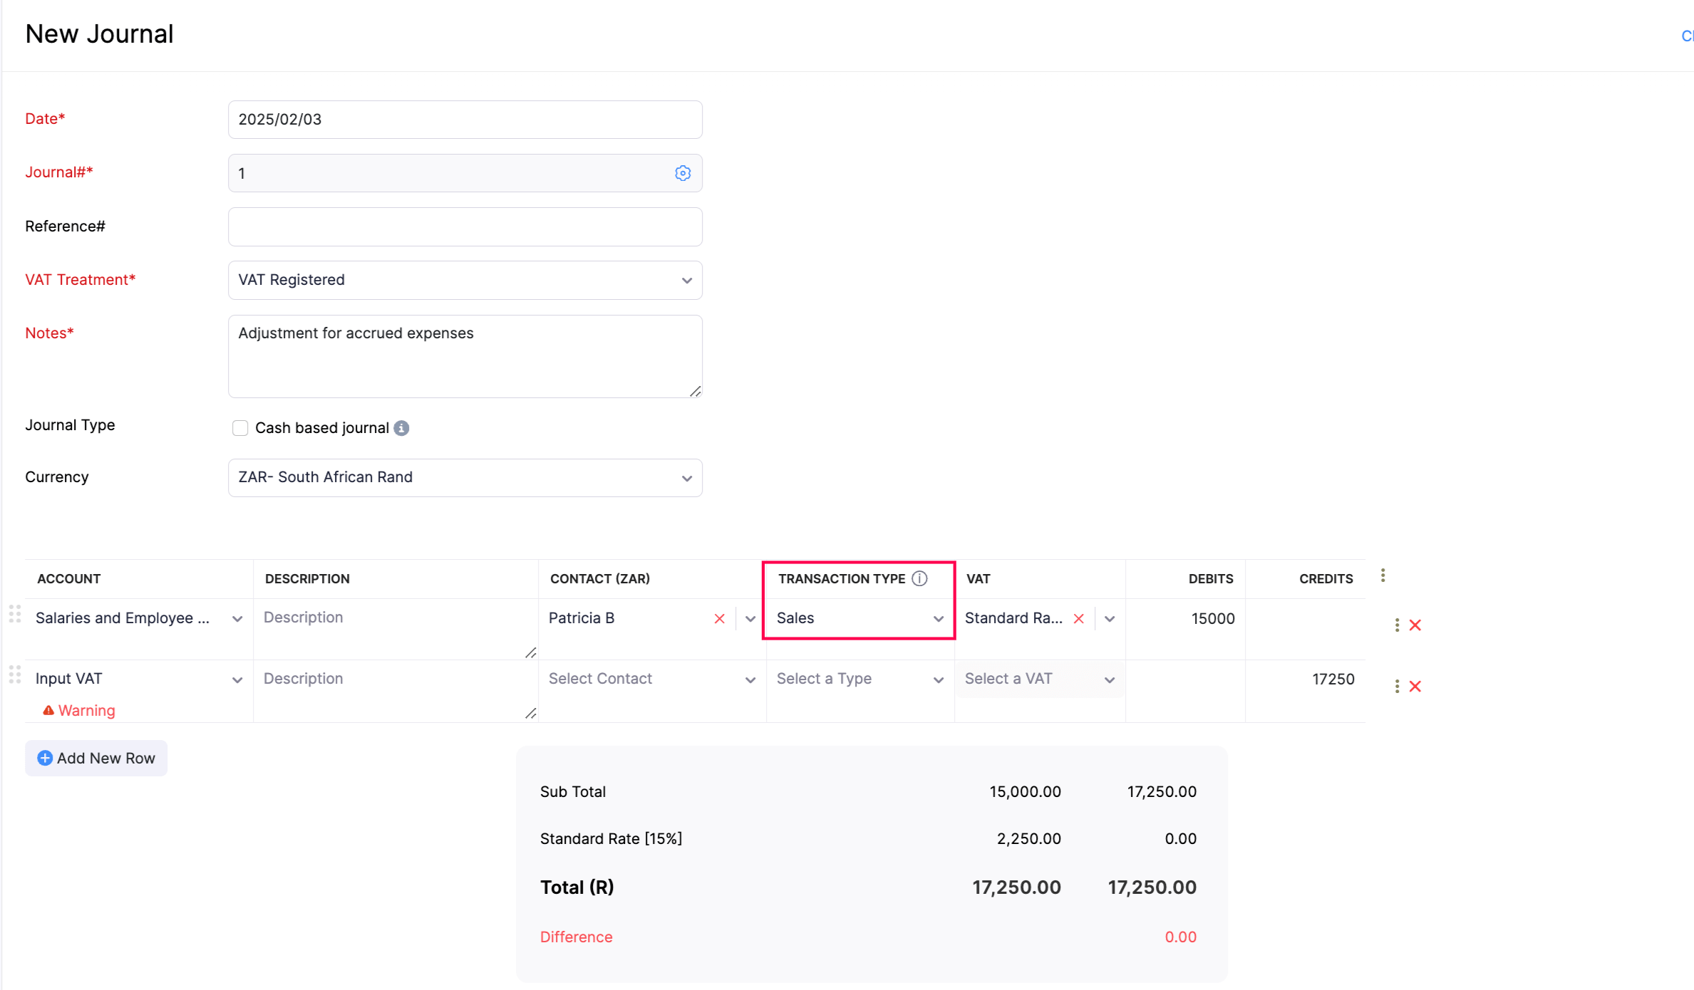
Task: Open the column customization three-dot icon above Credits
Action: [1383, 575]
